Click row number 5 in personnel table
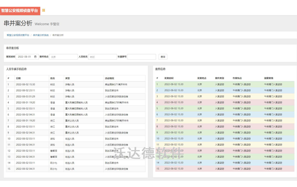 (x=8, y=109)
